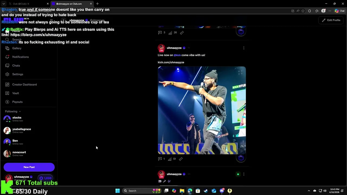347x195 pixels.
Task: Open browser Extensions icon
Action: click(x=310, y=11)
